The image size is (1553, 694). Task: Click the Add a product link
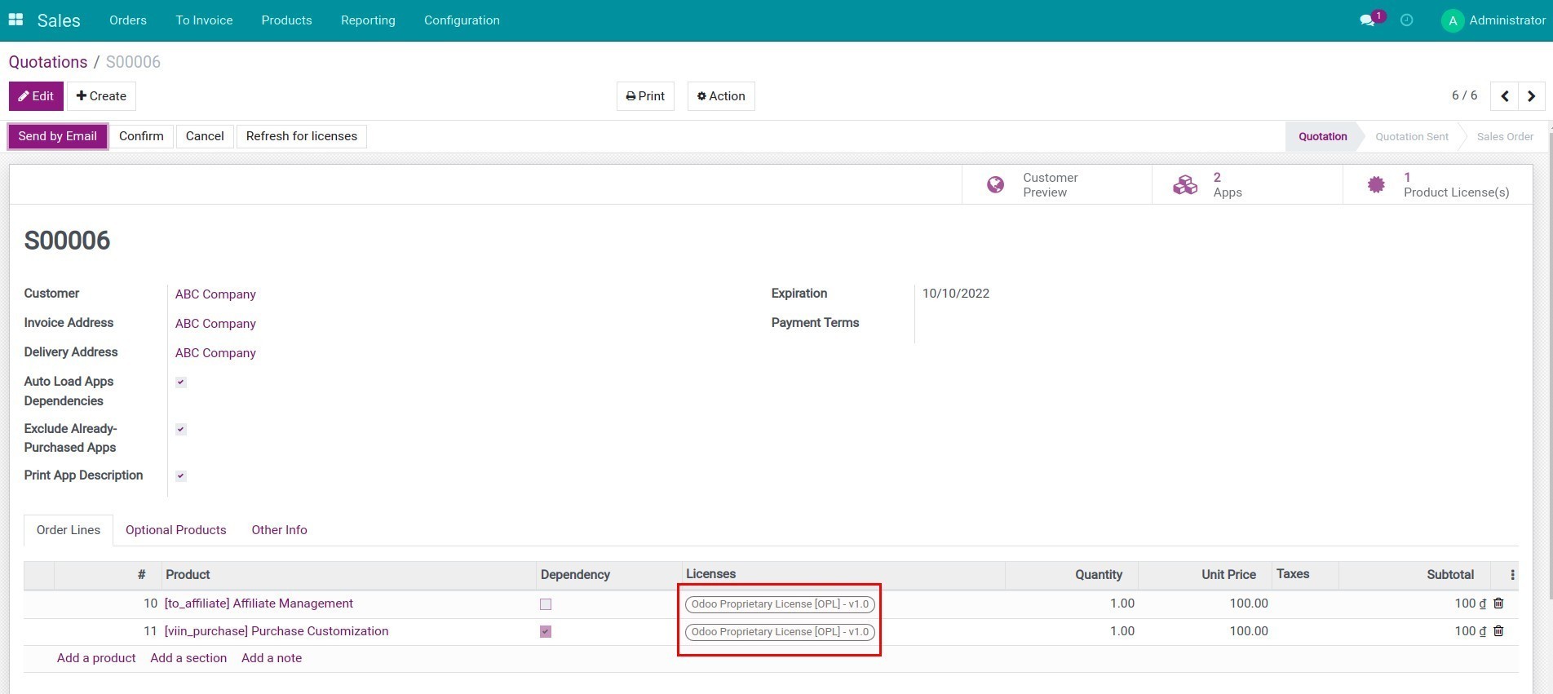[x=96, y=658]
